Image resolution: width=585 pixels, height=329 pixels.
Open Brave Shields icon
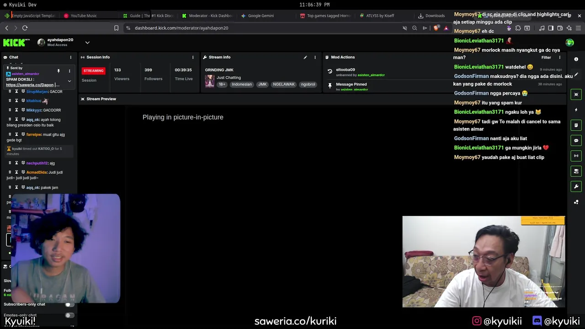436,28
